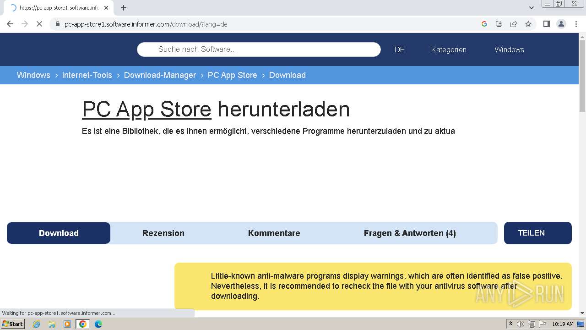Image resolution: width=586 pixels, height=330 pixels.
Task: Open the Windows Start menu
Action: pyautogui.click(x=13, y=324)
